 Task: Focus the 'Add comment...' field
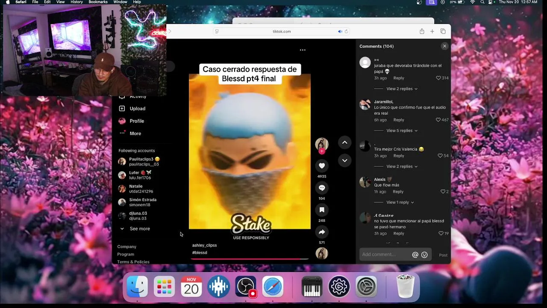385,255
